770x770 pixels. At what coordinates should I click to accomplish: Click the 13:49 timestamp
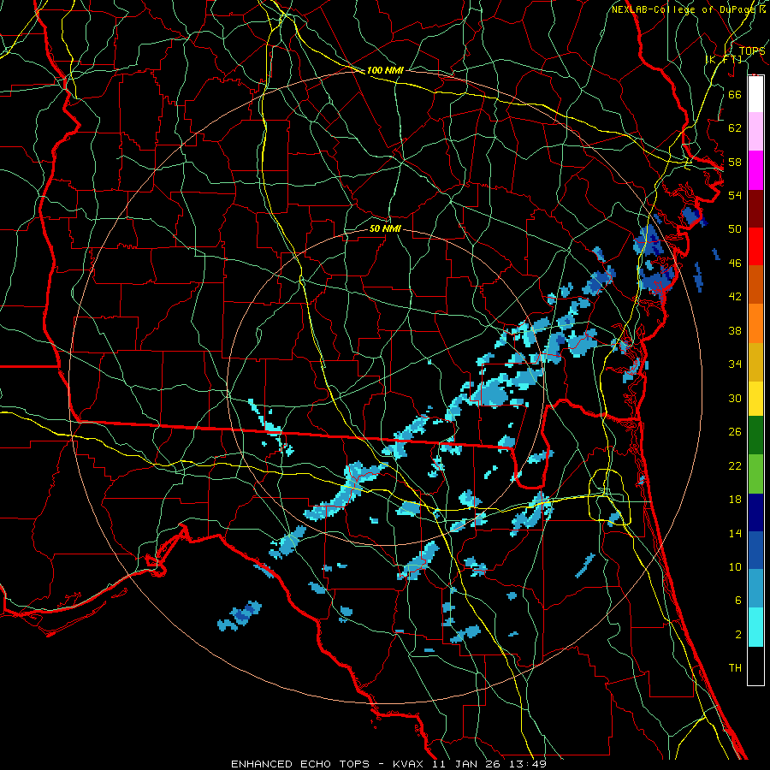528,764
